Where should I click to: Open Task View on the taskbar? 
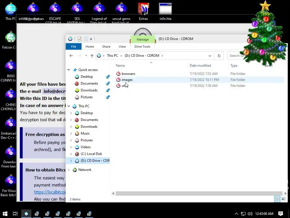[15, 213]
